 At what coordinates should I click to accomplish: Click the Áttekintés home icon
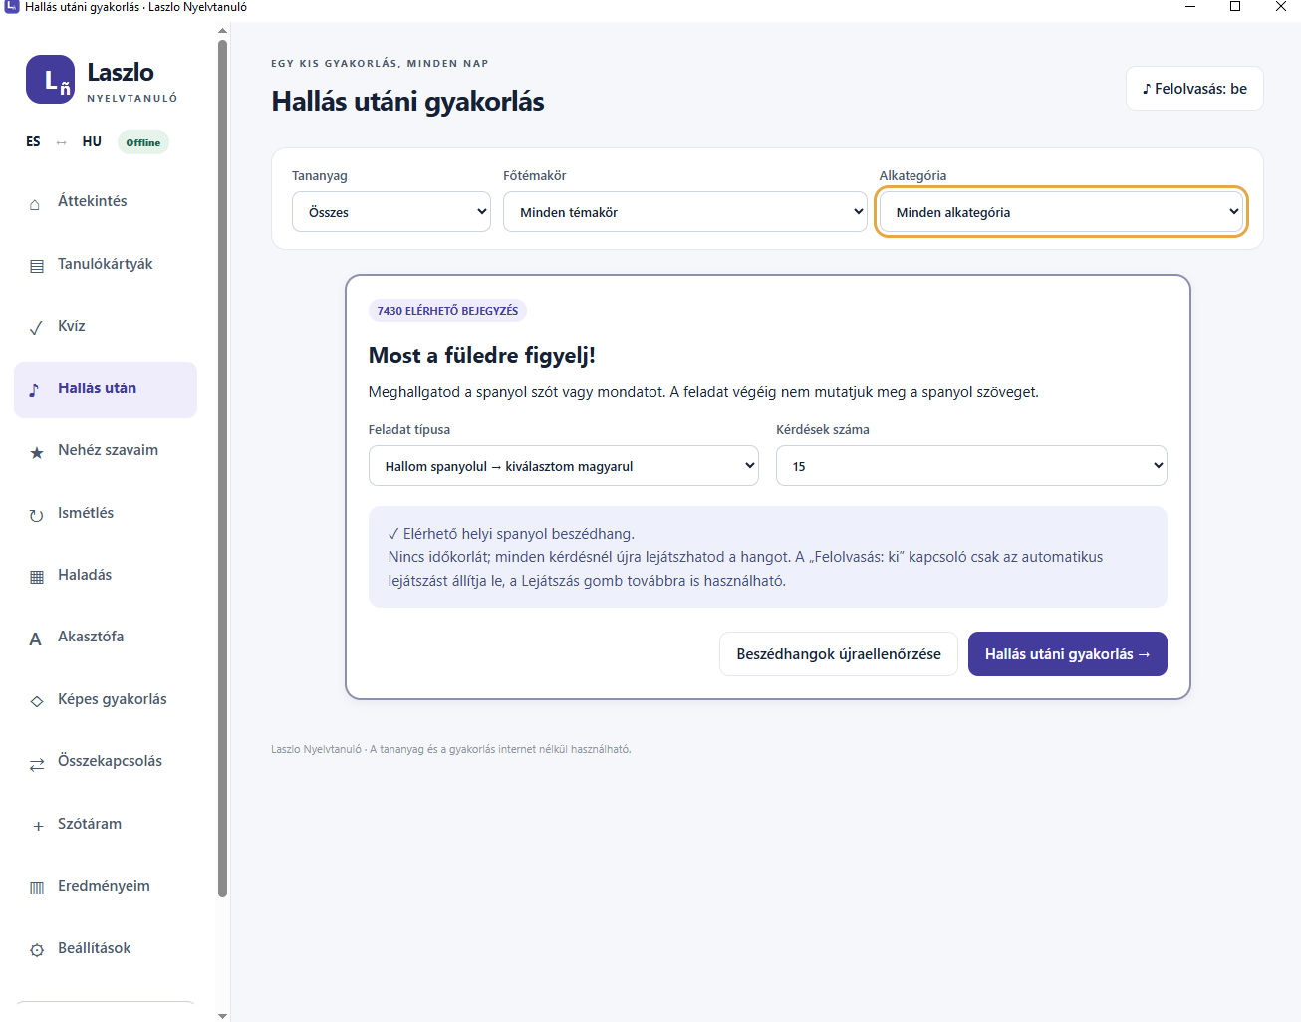(x=36, y=203)
